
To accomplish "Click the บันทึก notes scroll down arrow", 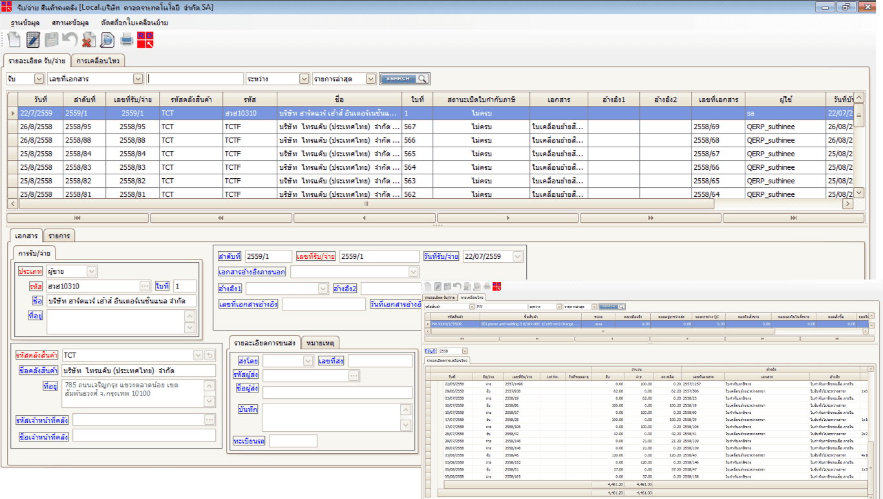I will click(405, 425).
